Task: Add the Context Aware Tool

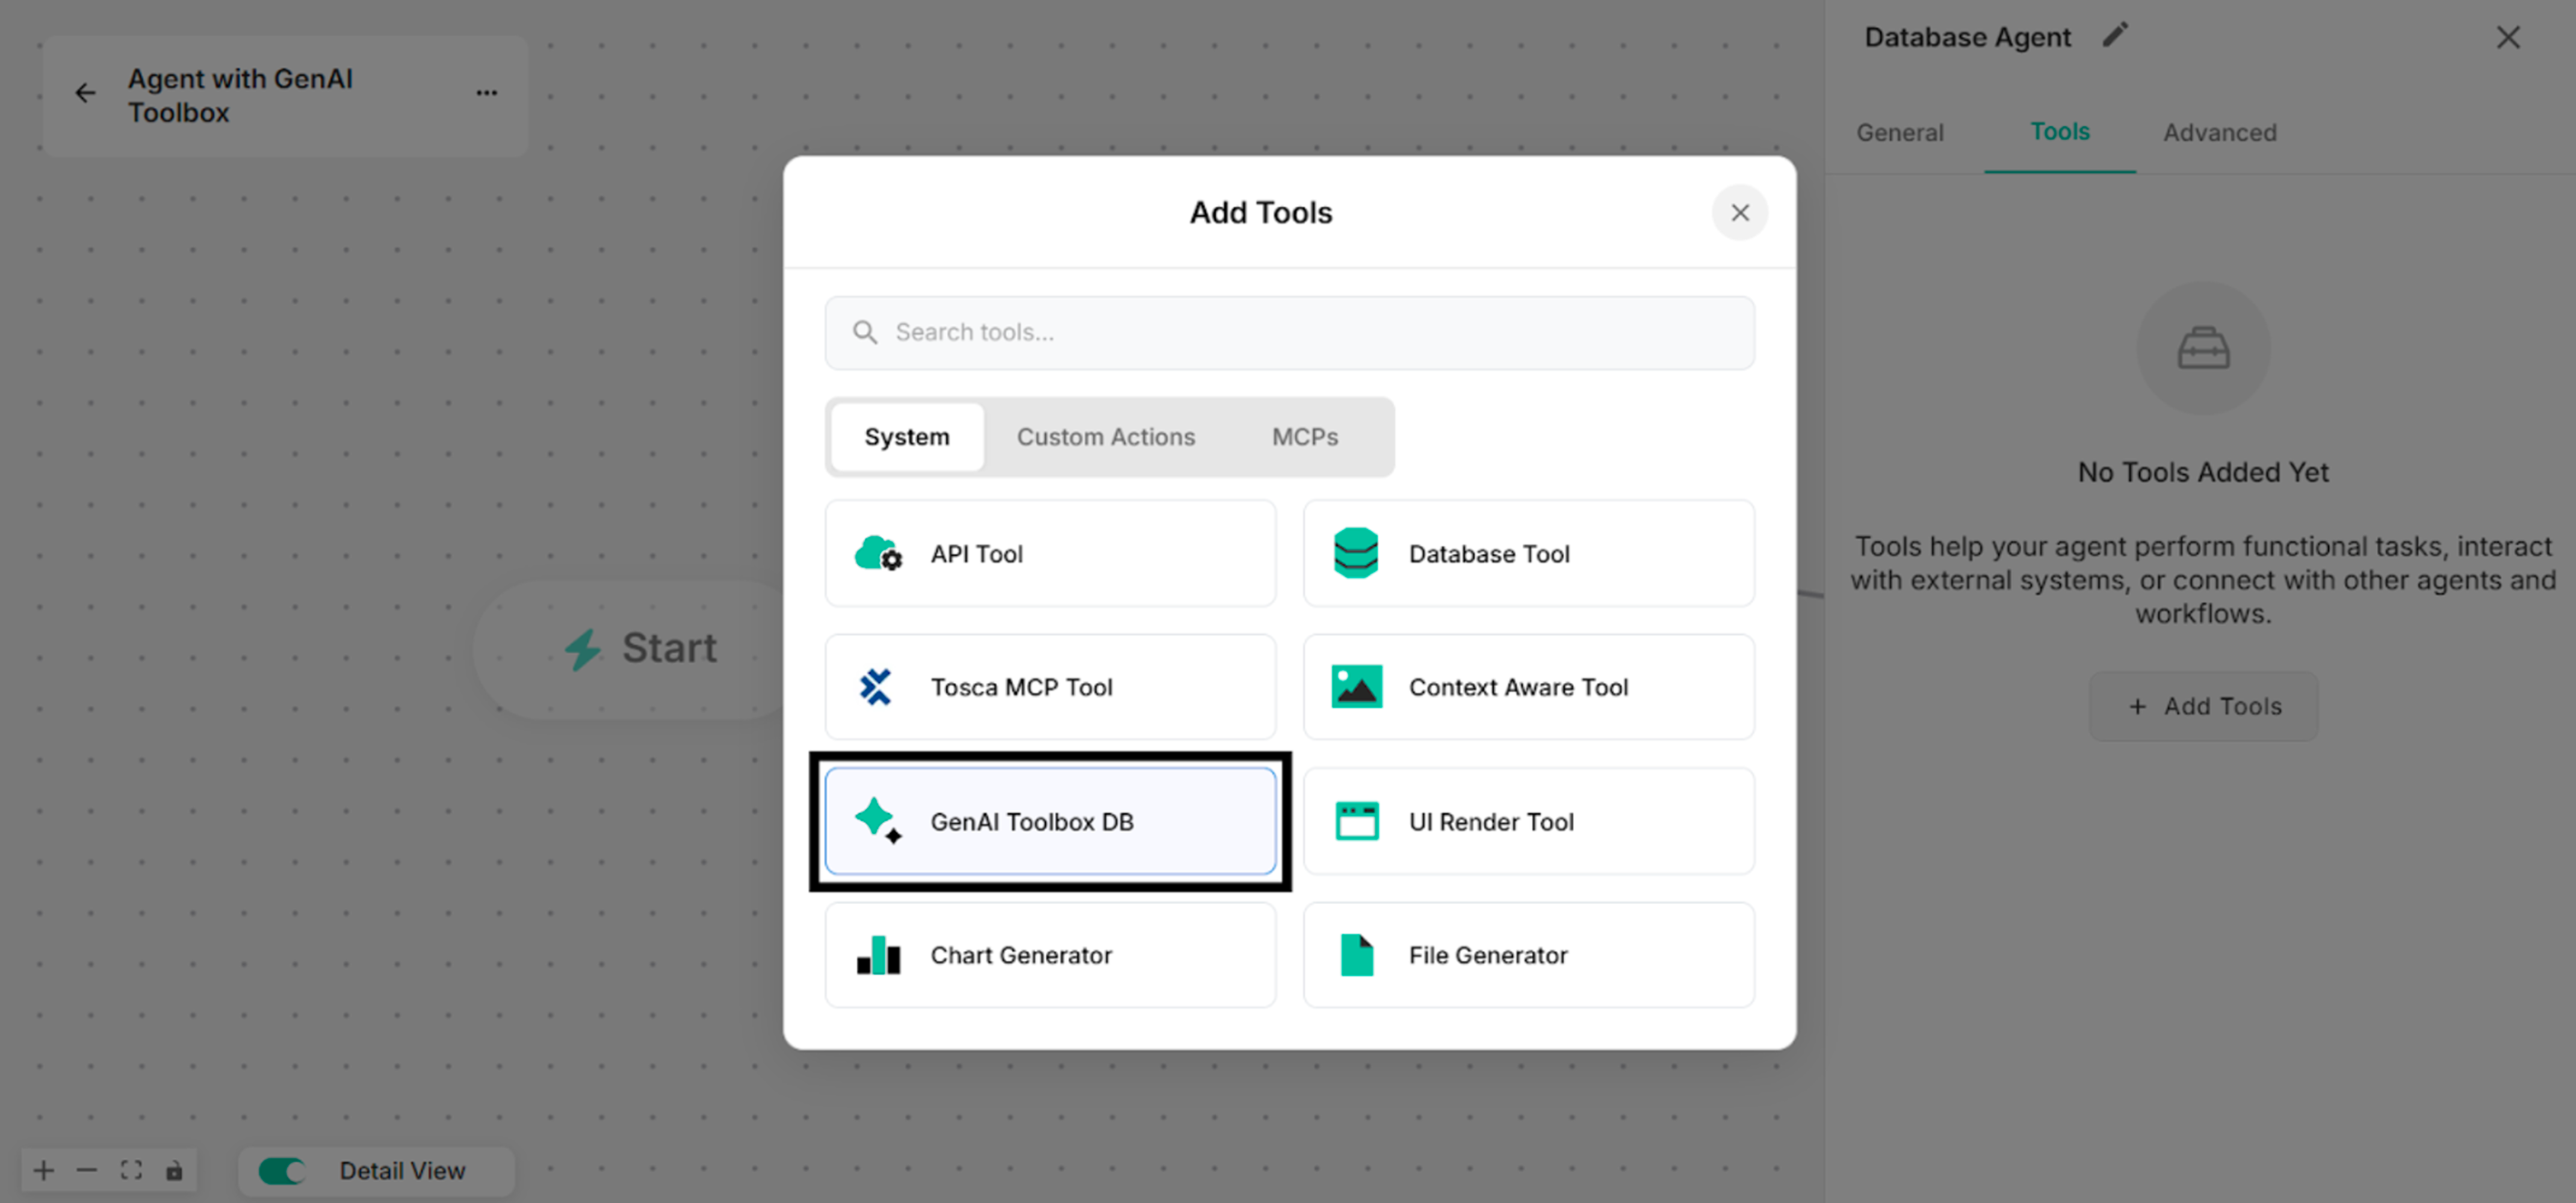Action: pos(1528,688)
